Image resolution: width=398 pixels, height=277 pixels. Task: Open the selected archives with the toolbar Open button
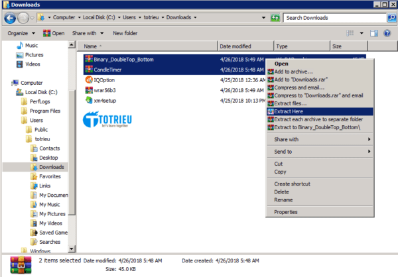pos(54,33)
